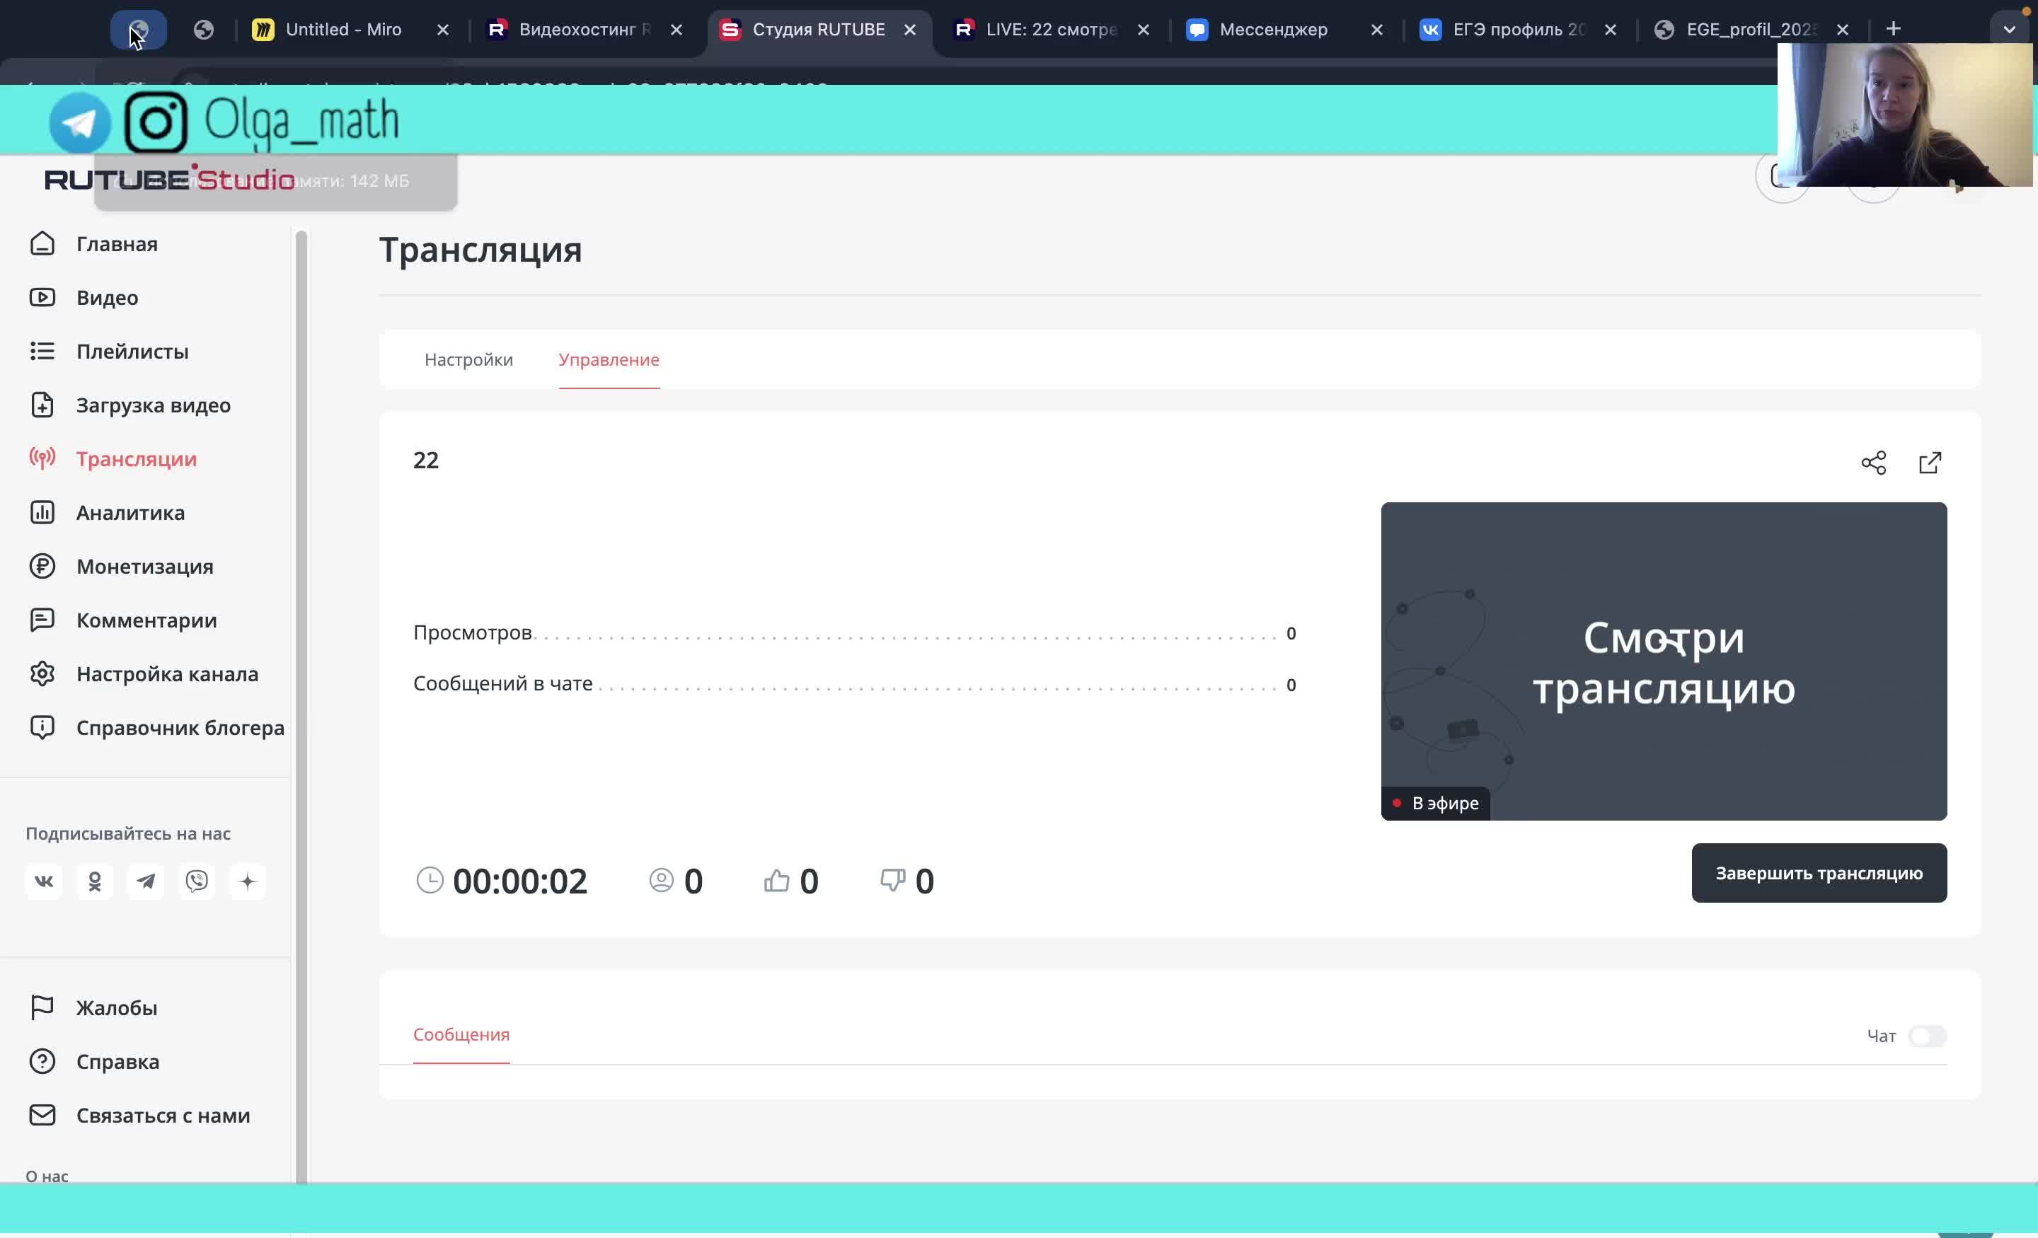Click the dislikes thumbs-down counter icon
The image size is (2038, 1238).
coord(892,880)
